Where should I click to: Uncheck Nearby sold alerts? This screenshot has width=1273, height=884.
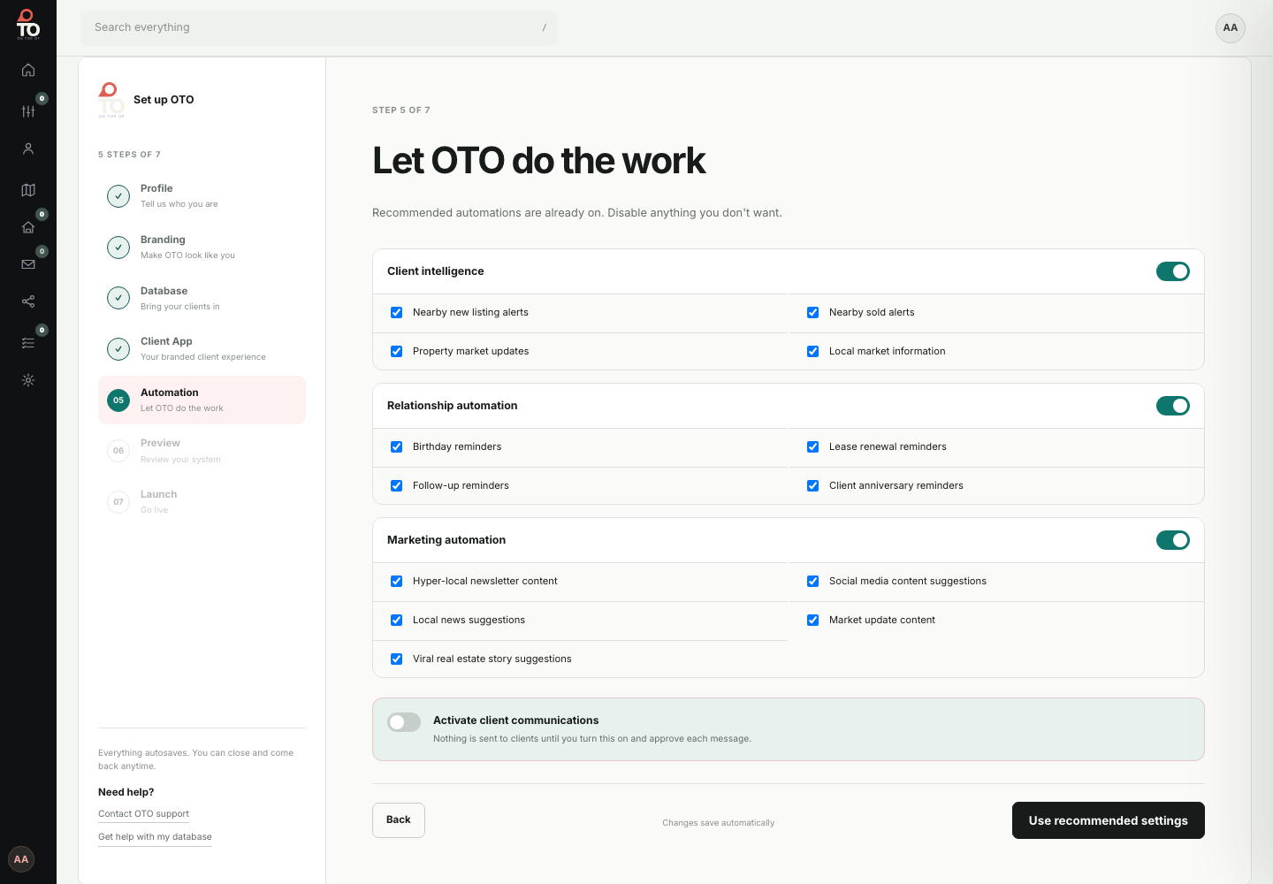pos(813,312)
